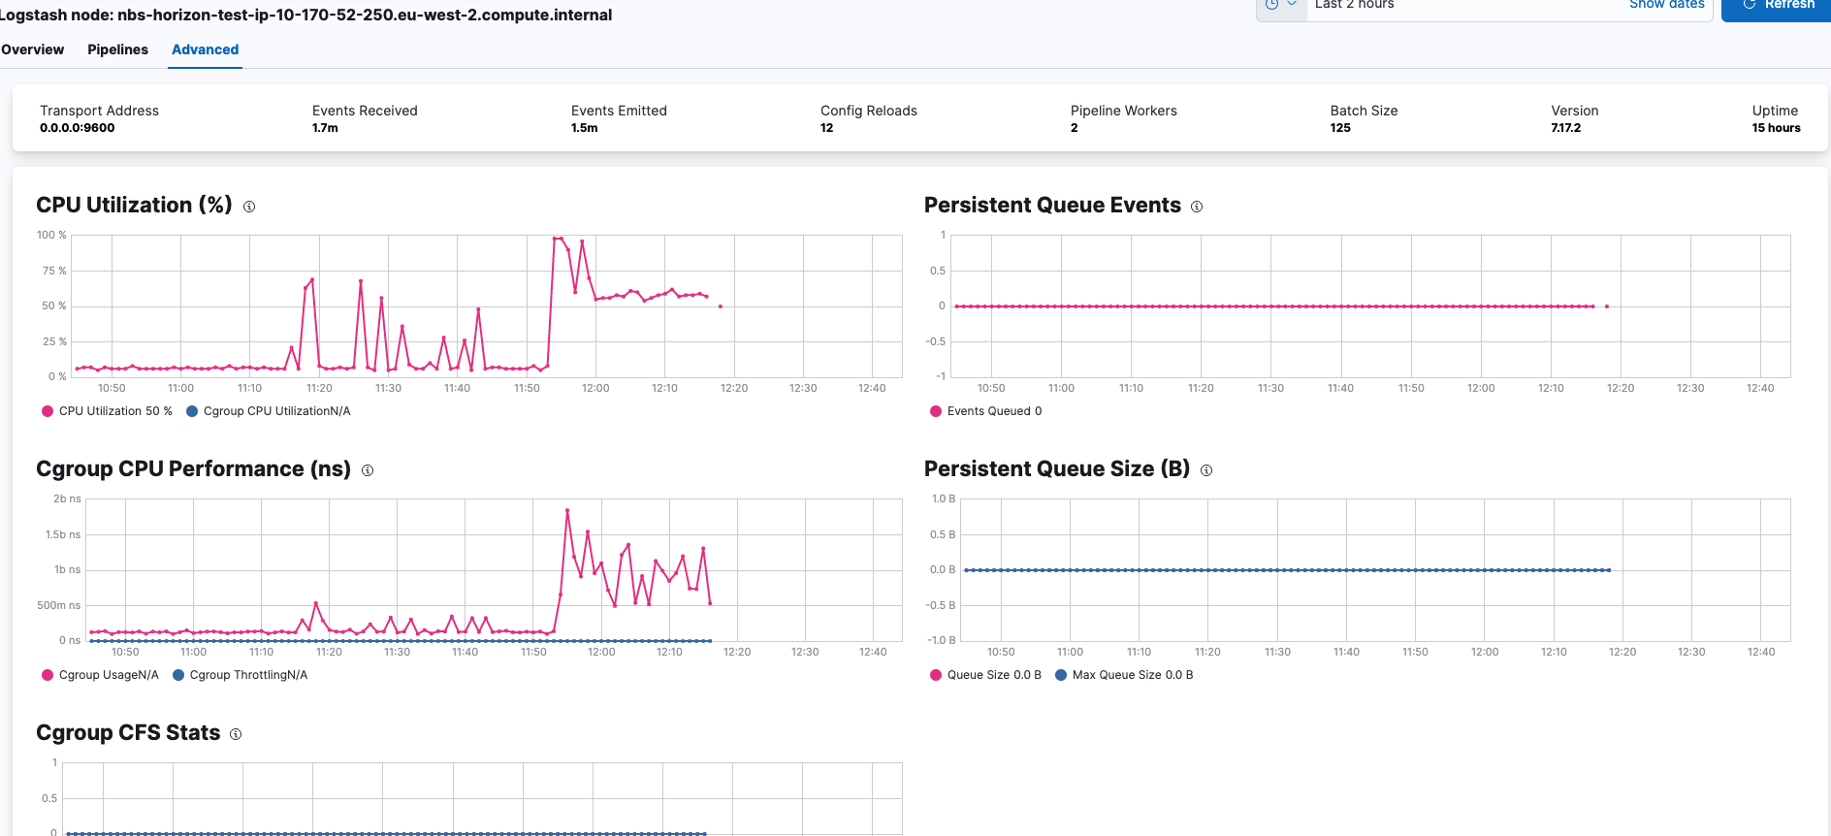Image resolution: width=1831 pixels, height=836 pixels.
Task: Toggle Cgroup CPU Utilization legend entry
Action: 268,411
